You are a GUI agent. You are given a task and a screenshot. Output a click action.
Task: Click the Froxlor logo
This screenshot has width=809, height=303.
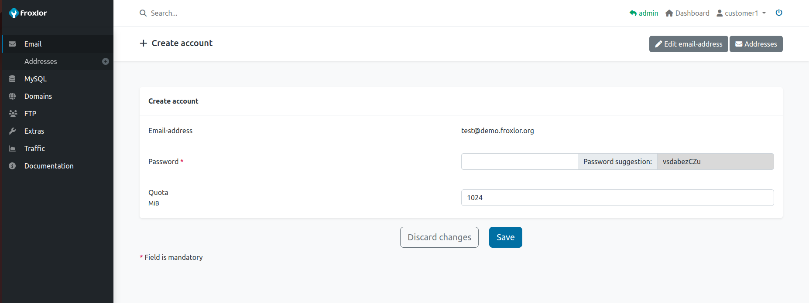pyautogui.click(x=28, y=13)
